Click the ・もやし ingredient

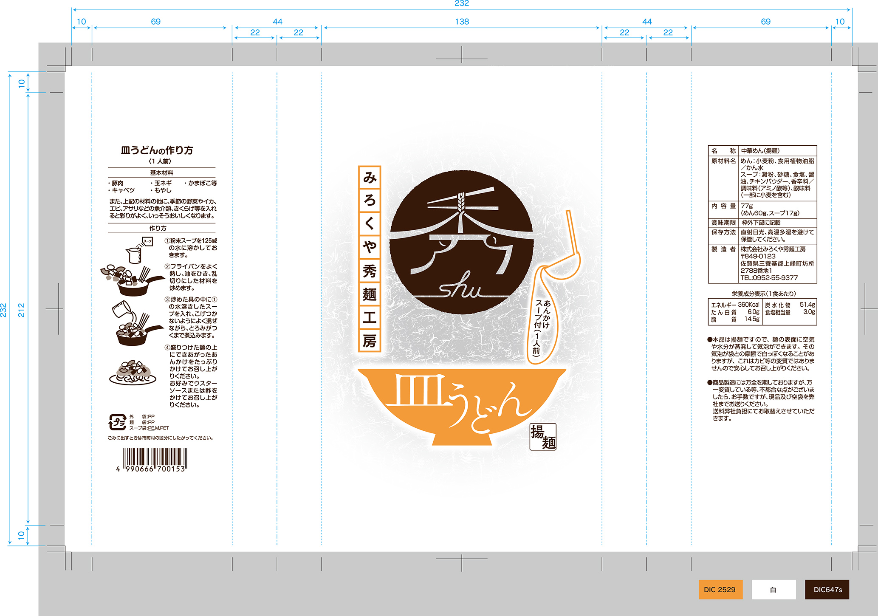[161, 190]
